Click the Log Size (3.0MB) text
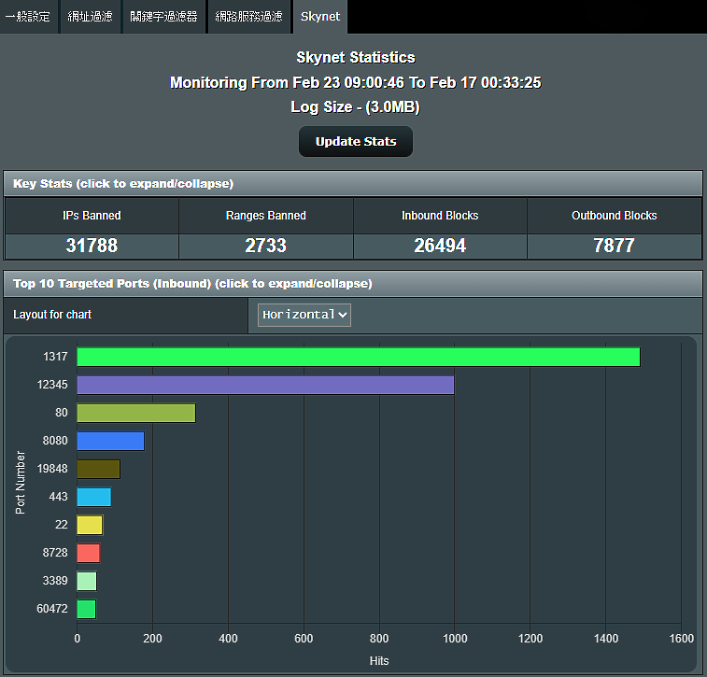Screen dimensions: 707x677 click(355, 106)
